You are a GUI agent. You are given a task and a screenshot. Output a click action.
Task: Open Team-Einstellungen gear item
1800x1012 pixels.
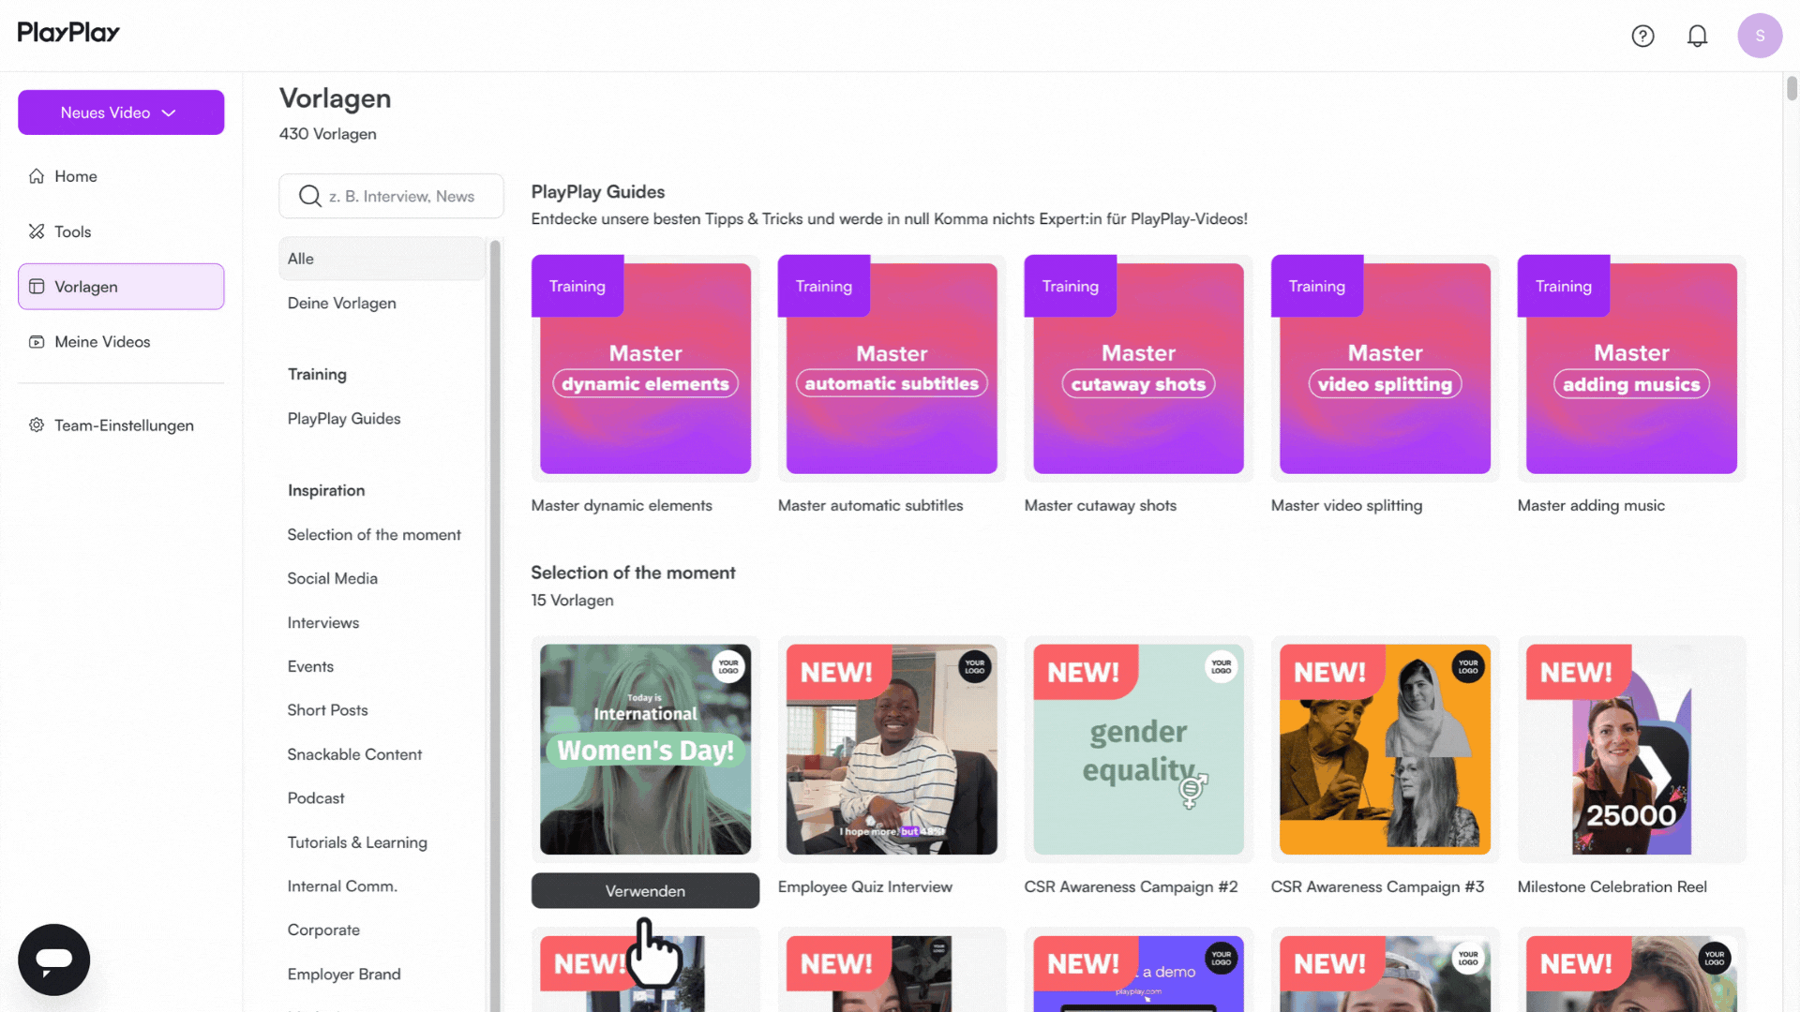tap(123, 425)
